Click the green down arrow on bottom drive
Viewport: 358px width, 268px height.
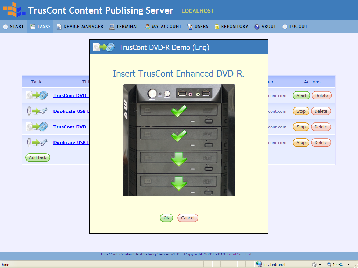(x=179, y=183)
